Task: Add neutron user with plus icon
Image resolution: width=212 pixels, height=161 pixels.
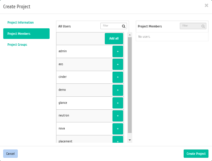Action: click(118, 116)
